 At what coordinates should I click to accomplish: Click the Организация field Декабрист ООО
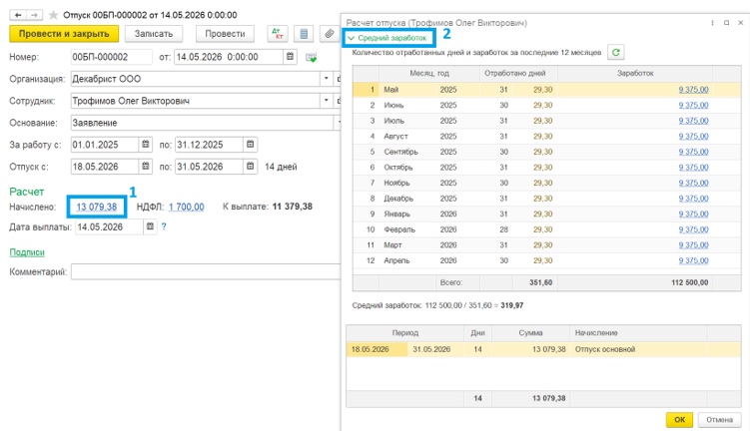click(x=195, y=79)
